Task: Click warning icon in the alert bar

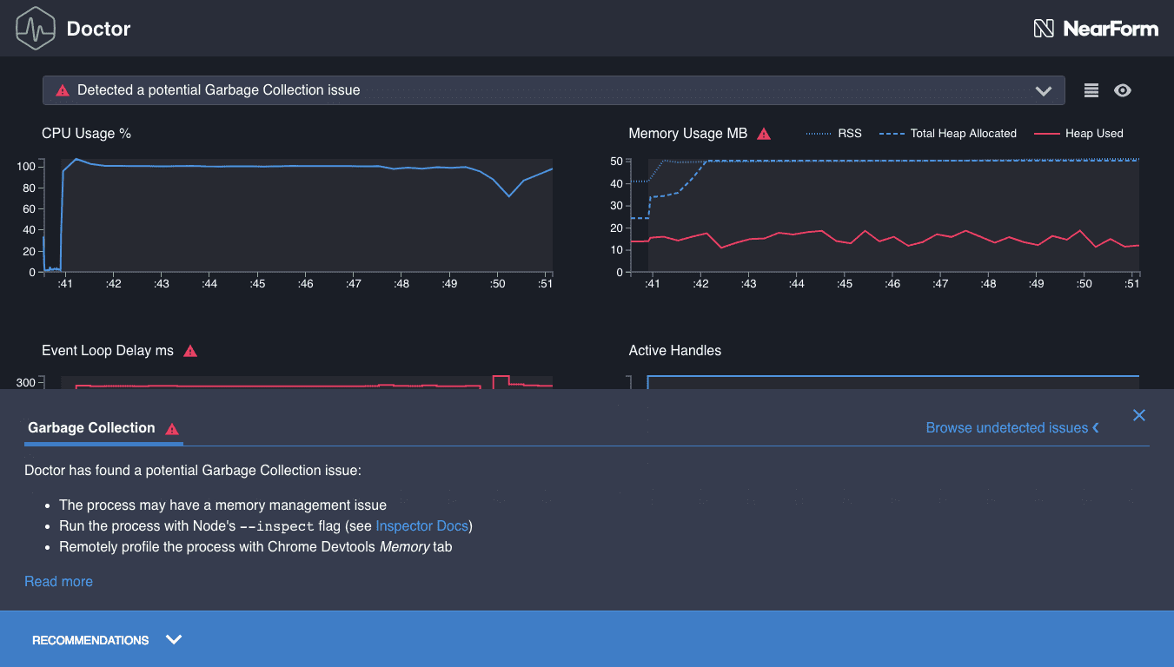Action: coord(63,90)
